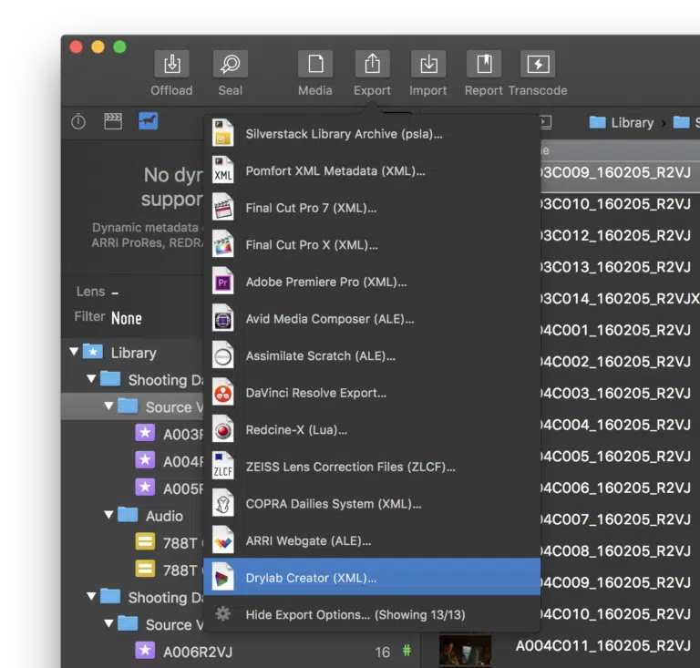700x668 pixels.
Task: Select the blue horse dynamic metadata tab
Action: pyautogui.click(x=149, y=121)
